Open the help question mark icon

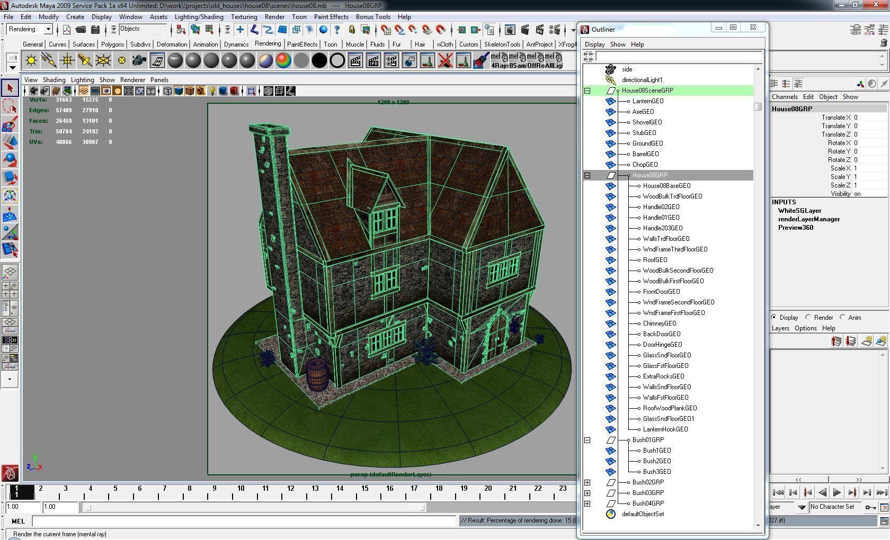337,30
